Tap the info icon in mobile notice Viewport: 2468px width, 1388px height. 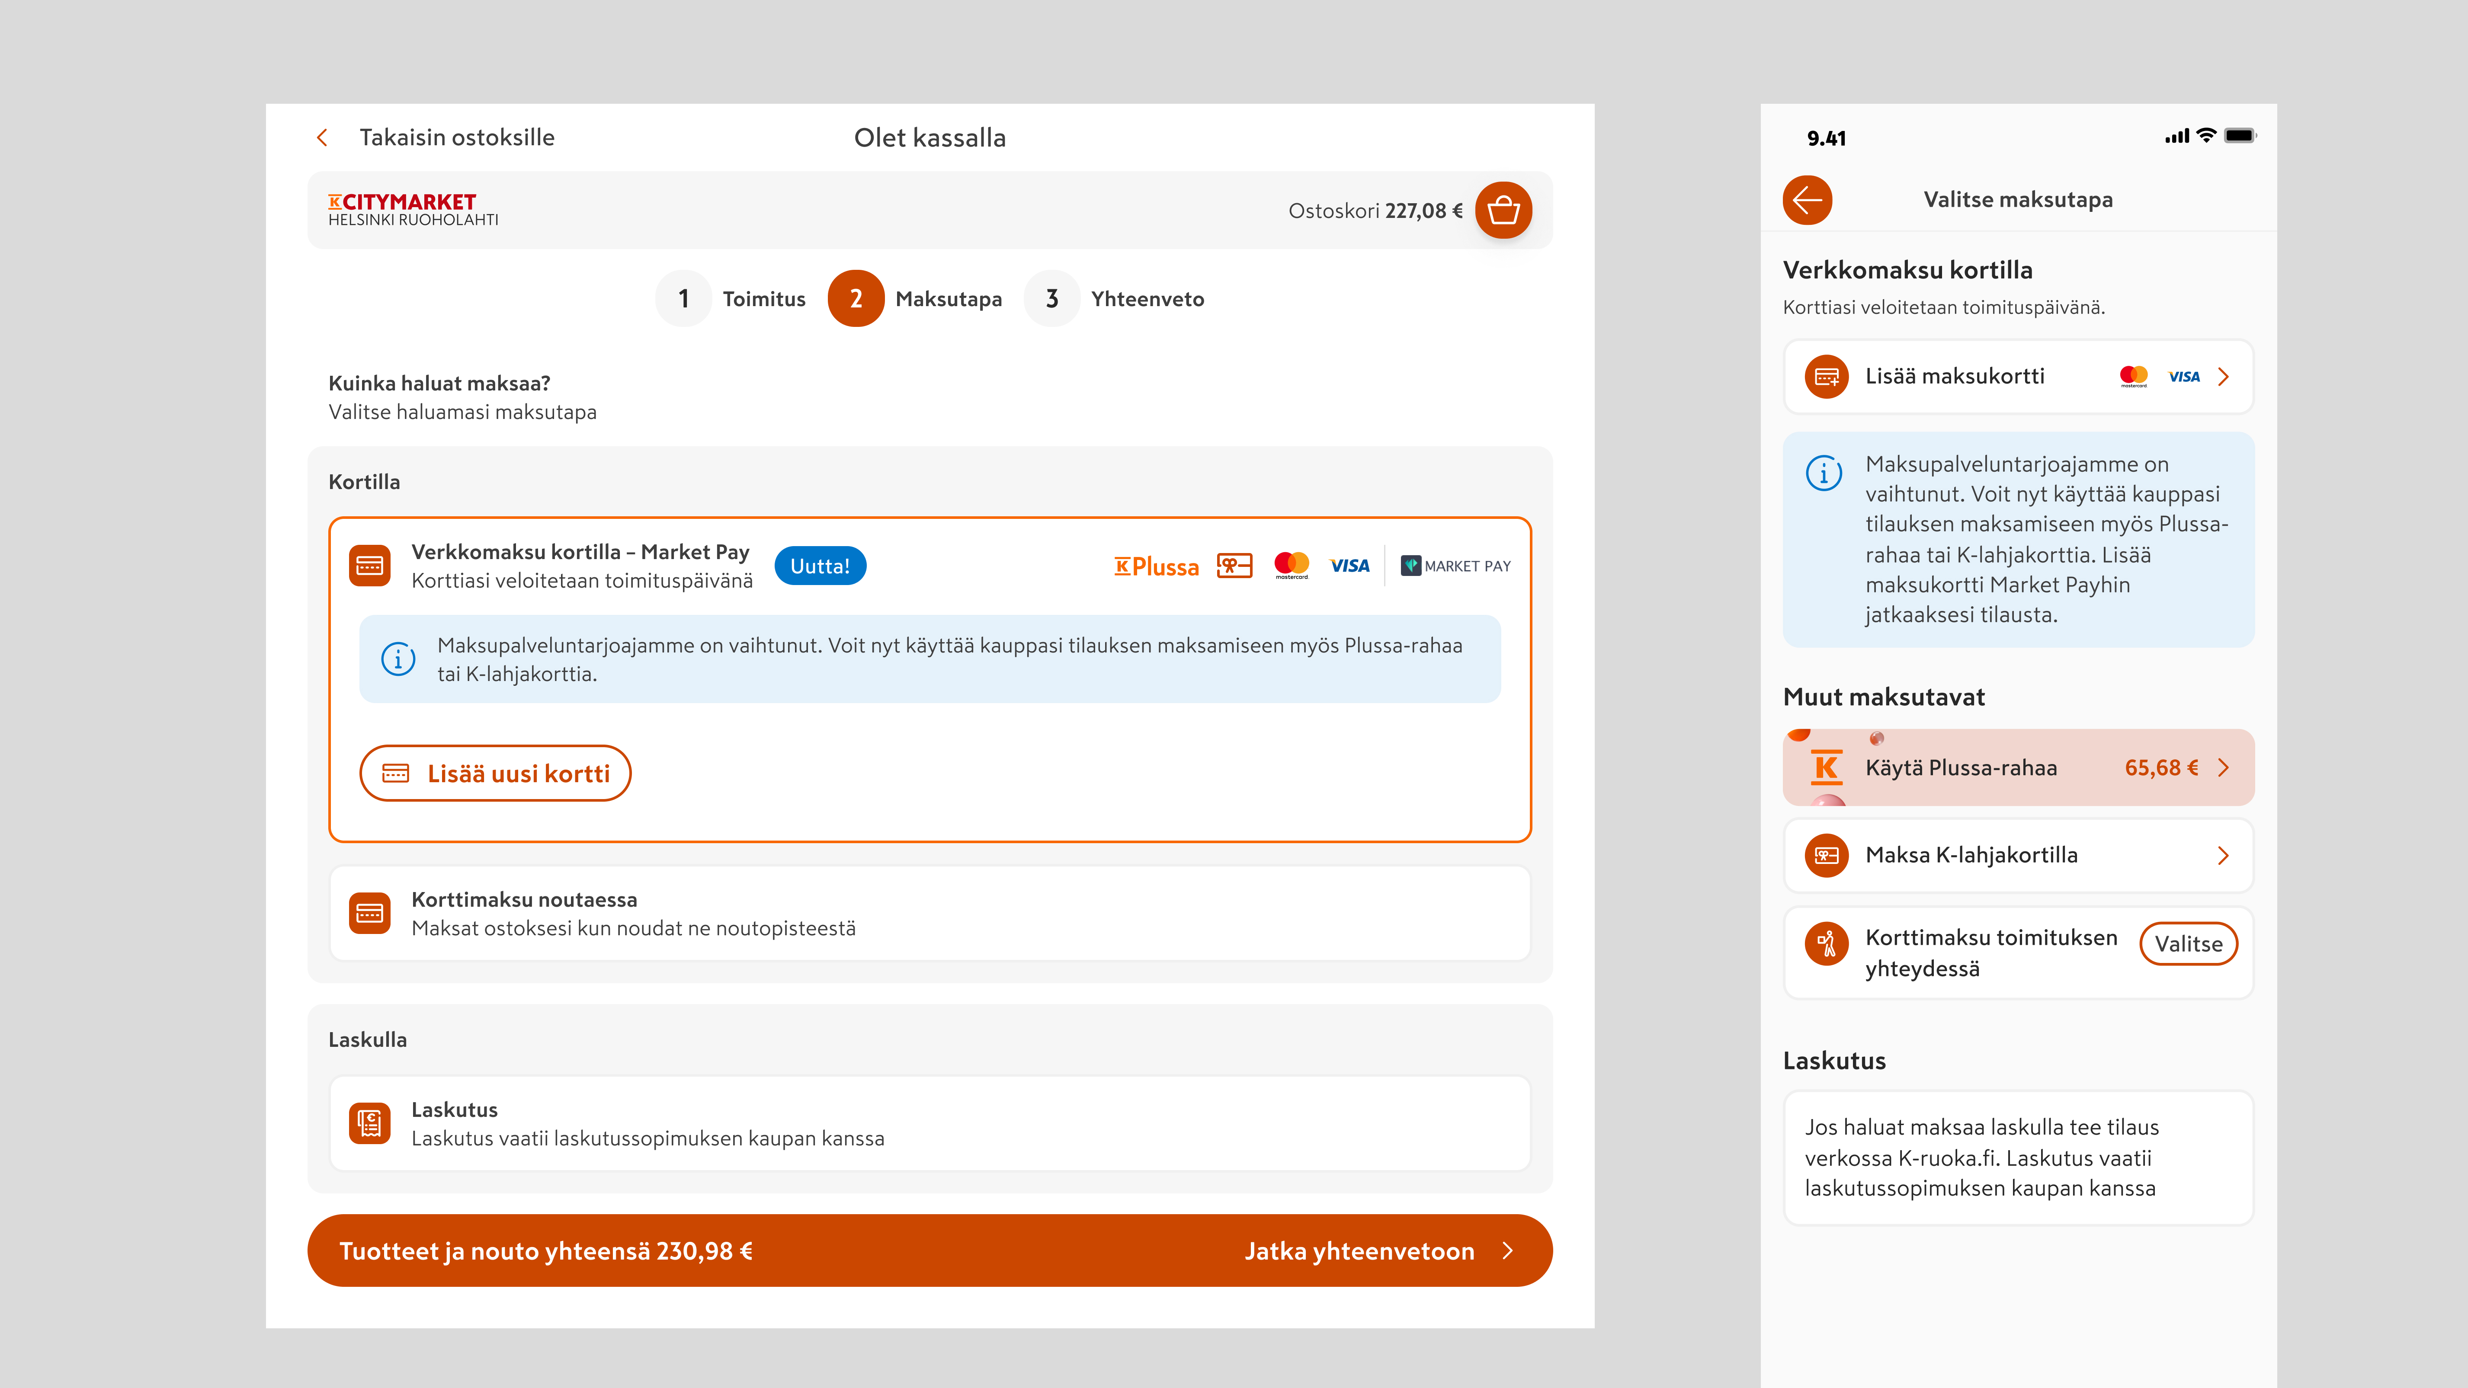[x=1824, y=473]
